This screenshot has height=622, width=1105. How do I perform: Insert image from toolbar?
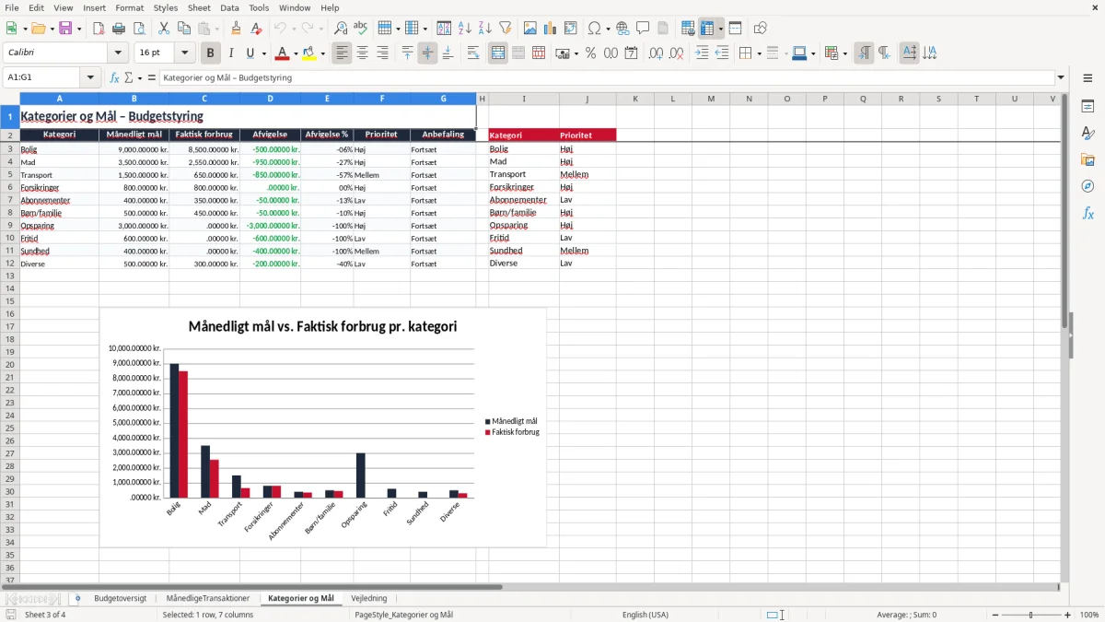[531, 29]
